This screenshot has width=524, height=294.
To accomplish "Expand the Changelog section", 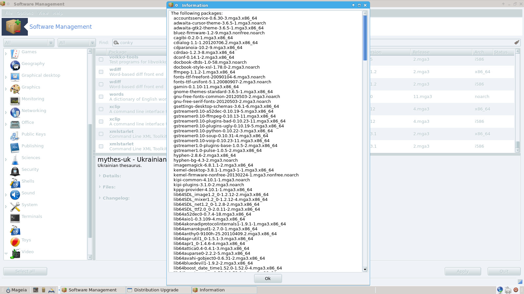I will [100, 198].
